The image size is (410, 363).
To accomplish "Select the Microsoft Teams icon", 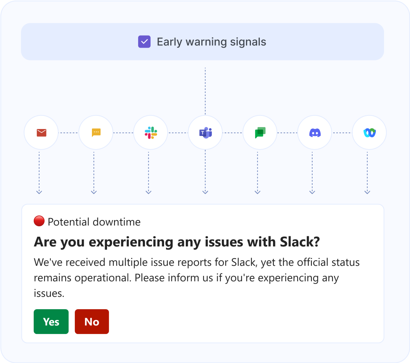I will pyautogui.click(x=205, y=132).
